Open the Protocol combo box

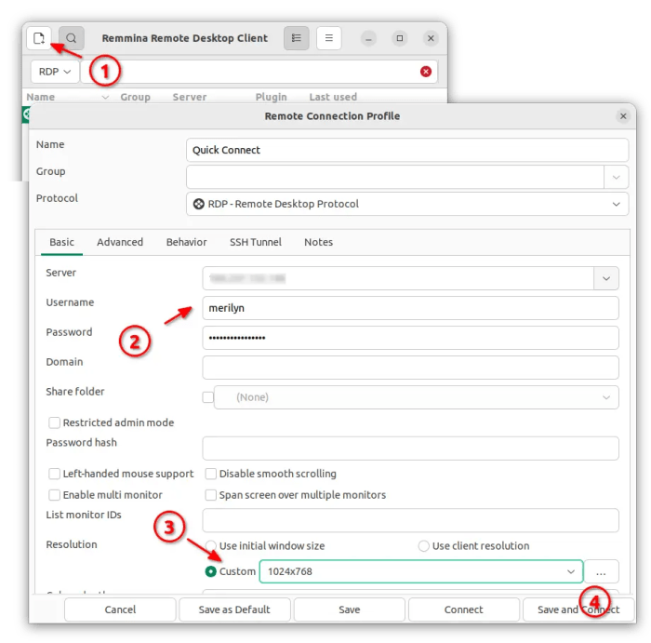407,204
